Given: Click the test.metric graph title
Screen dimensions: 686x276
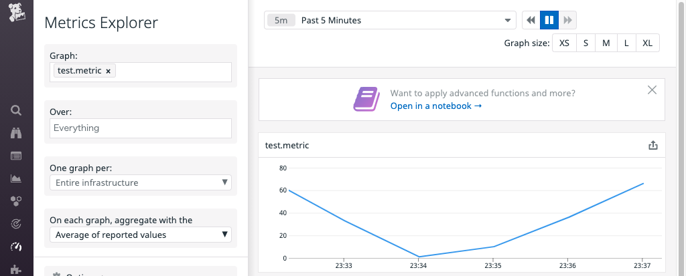Looking at the screenshot, I should click(287, 146).
